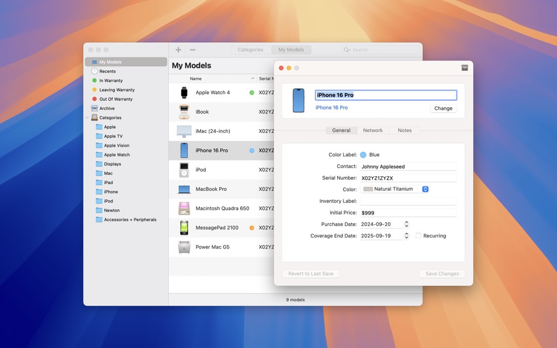
Task: Click the search magnifier icon
Action: tap(346, 50)
